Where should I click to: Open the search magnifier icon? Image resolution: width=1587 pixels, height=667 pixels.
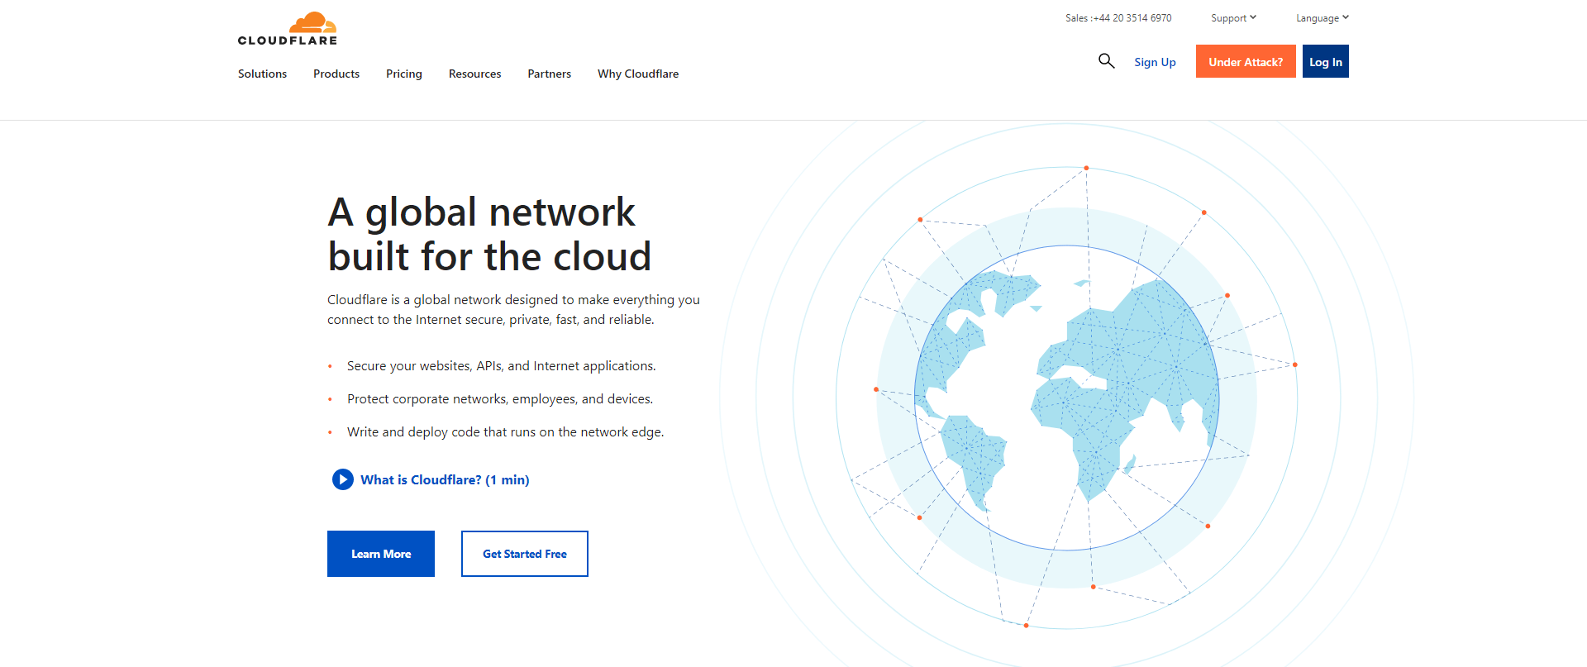pyautogui.click(x=1106, y=61)
